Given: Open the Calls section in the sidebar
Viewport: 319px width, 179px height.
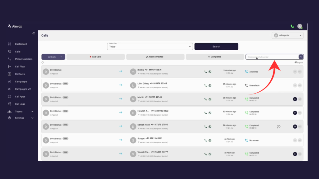Looking at the screenshot, I should 17,52.
